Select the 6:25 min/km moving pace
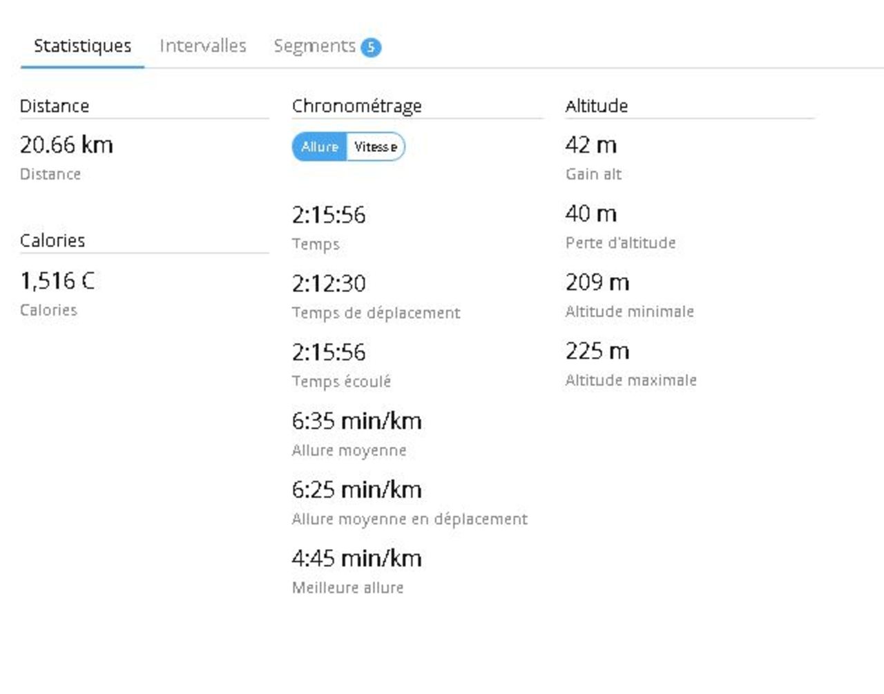 point(356,490)
